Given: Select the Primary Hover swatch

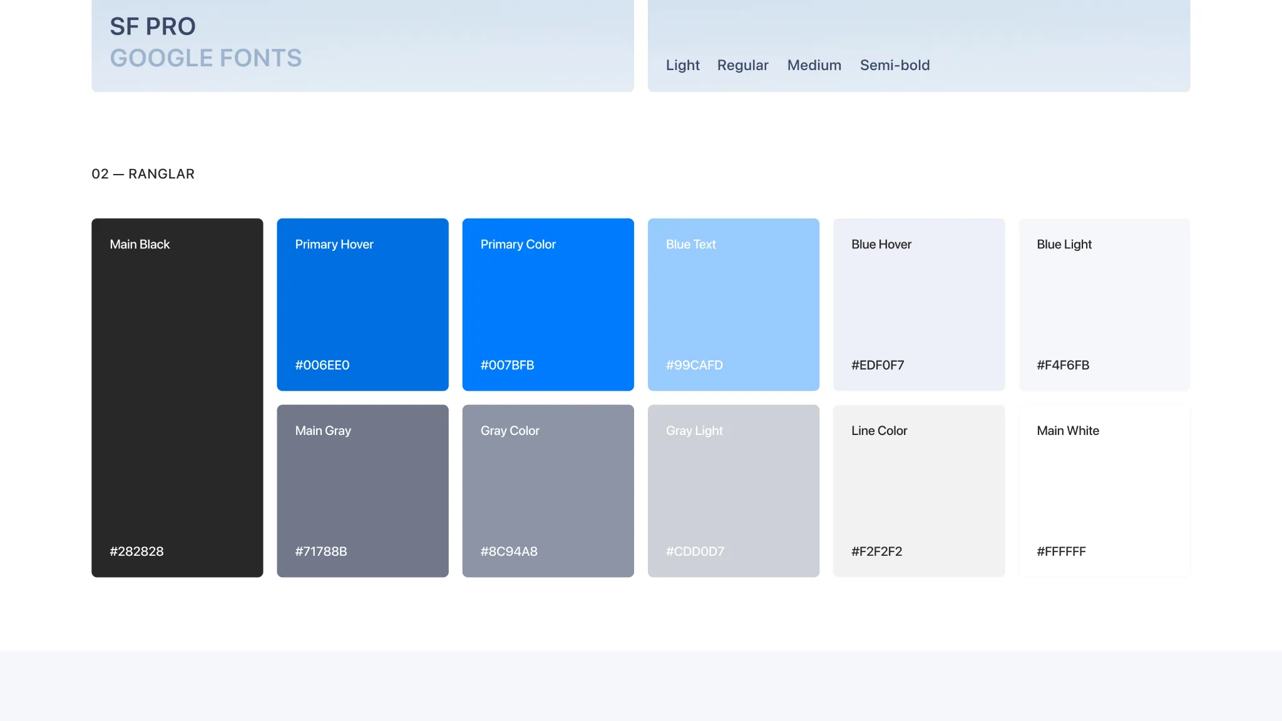Looking at the screenshot, I should (362, 304).
